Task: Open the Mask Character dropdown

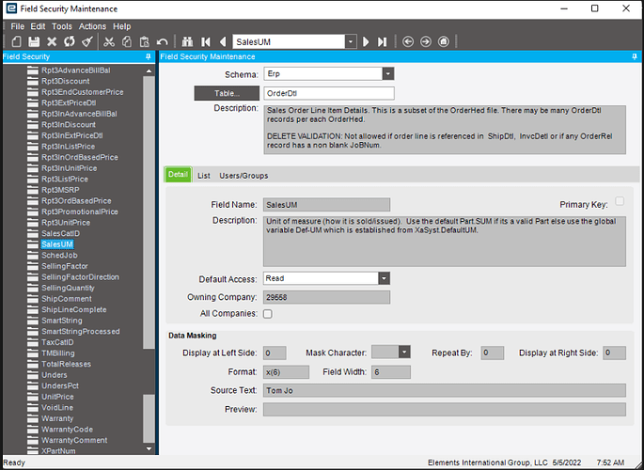Action: coord(404,352)
